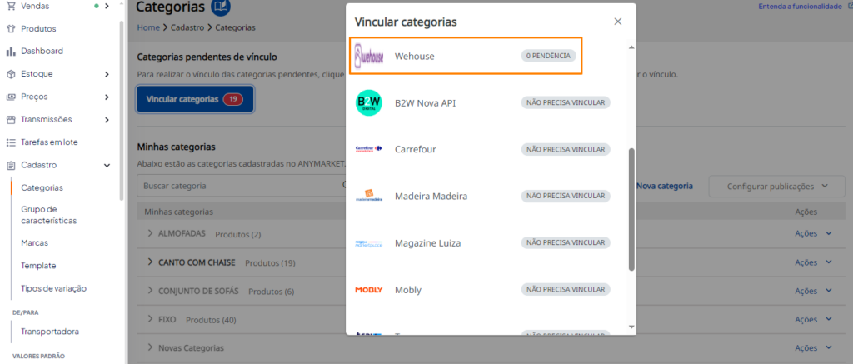
Task: Open Ações dropdown for ALMOFADAS row
Action: point(813,233)
